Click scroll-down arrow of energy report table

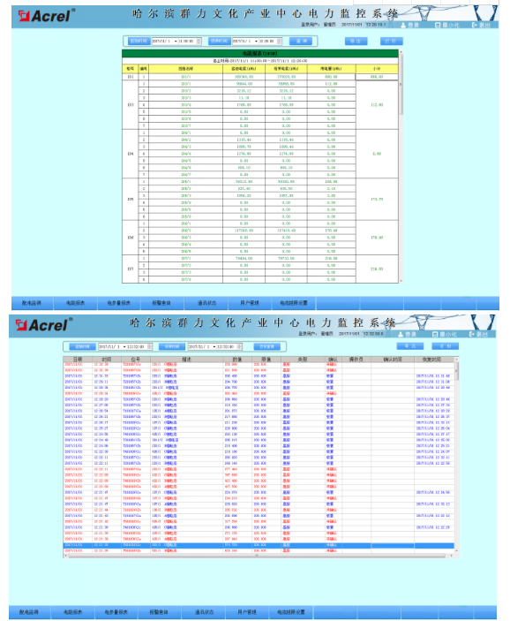pyautogui.click(x=401, y=281)
